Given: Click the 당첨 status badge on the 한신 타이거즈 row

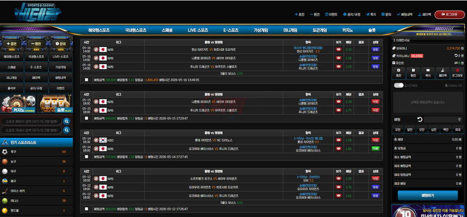Looking at the screenshot, I should coord(375,49).
